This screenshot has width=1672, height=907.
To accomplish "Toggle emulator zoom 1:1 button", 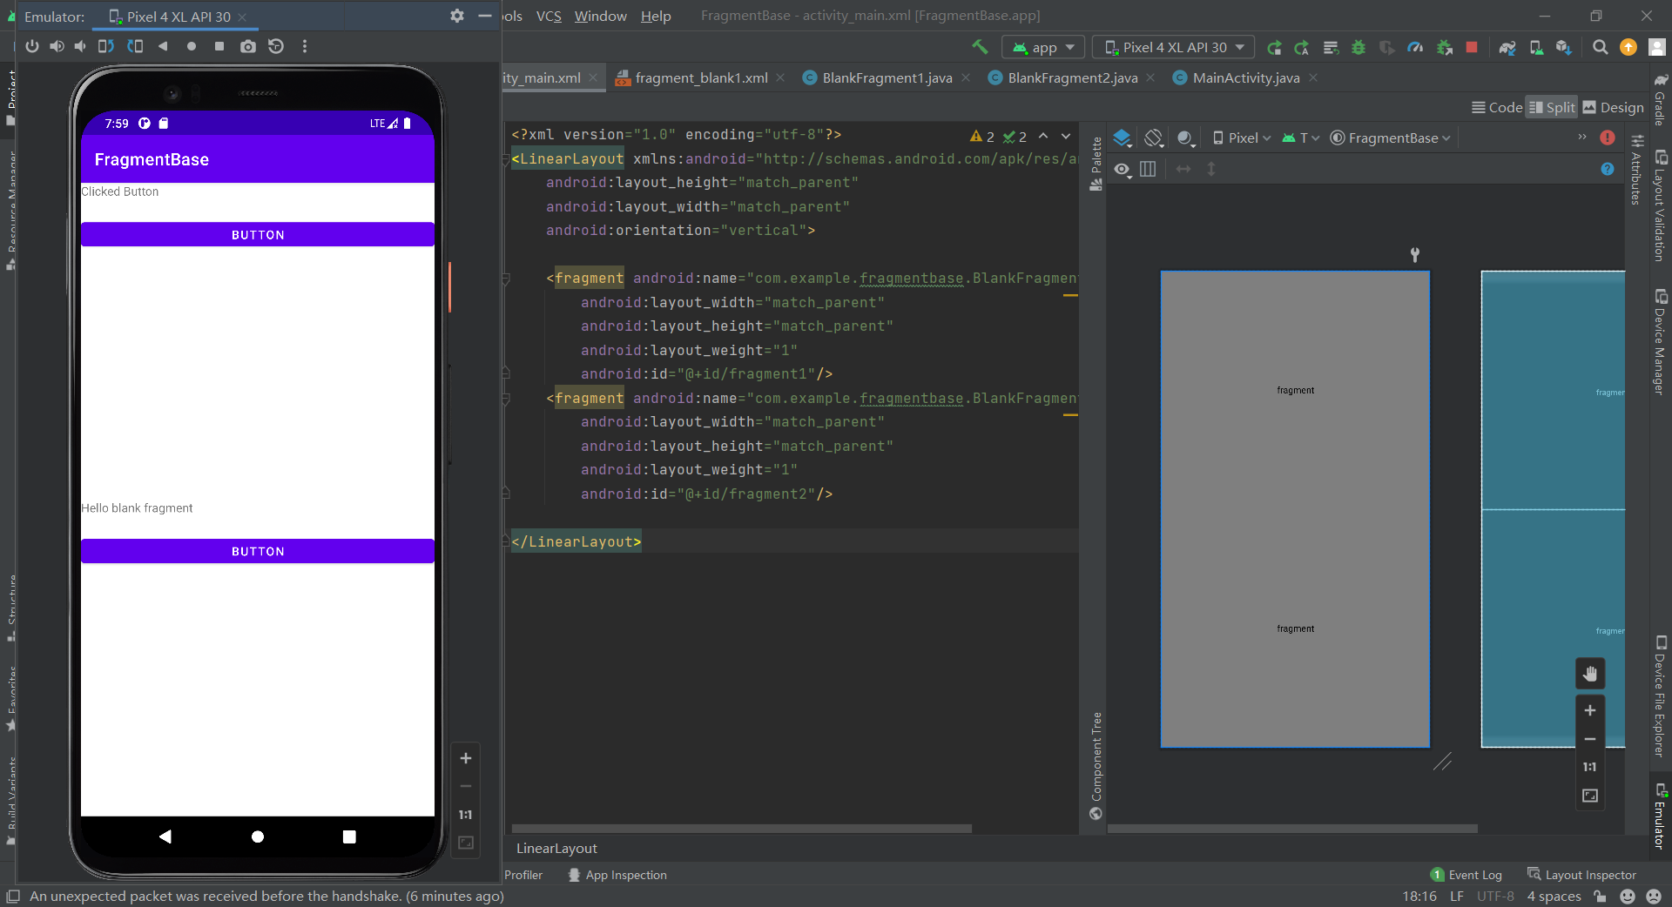I will (466, 815).
